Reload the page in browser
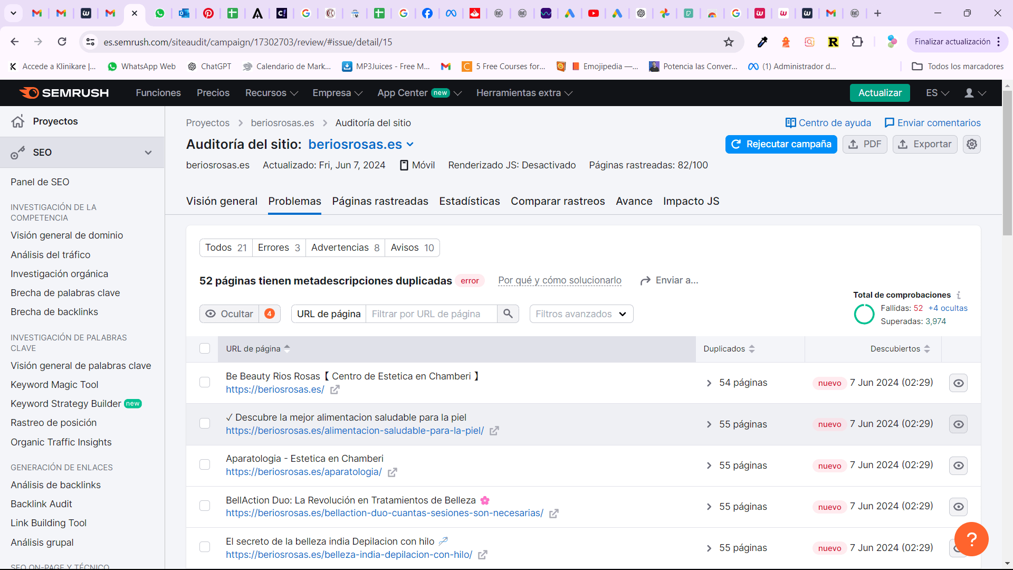This screenshot has width=1013, height=570. coord(62,42)
